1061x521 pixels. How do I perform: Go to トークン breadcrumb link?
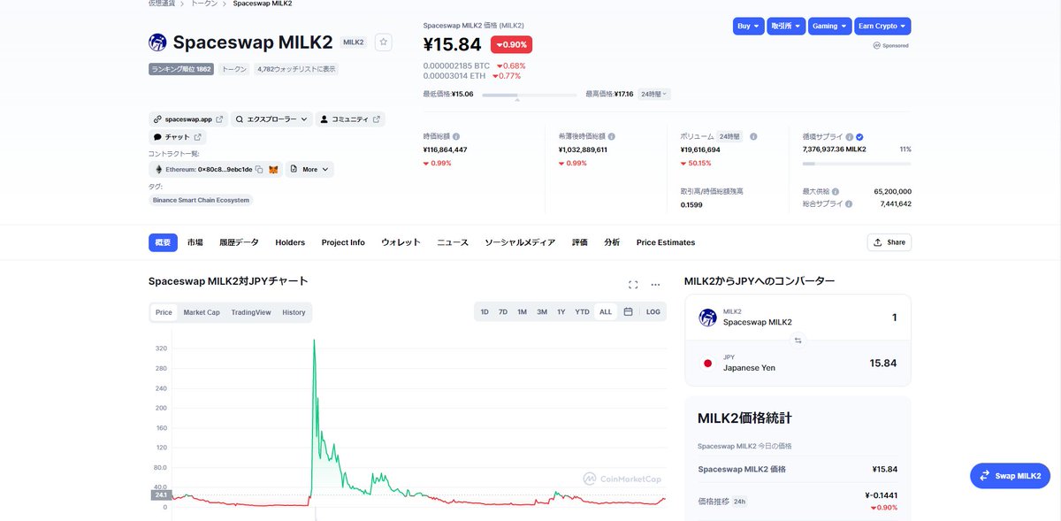205,4
